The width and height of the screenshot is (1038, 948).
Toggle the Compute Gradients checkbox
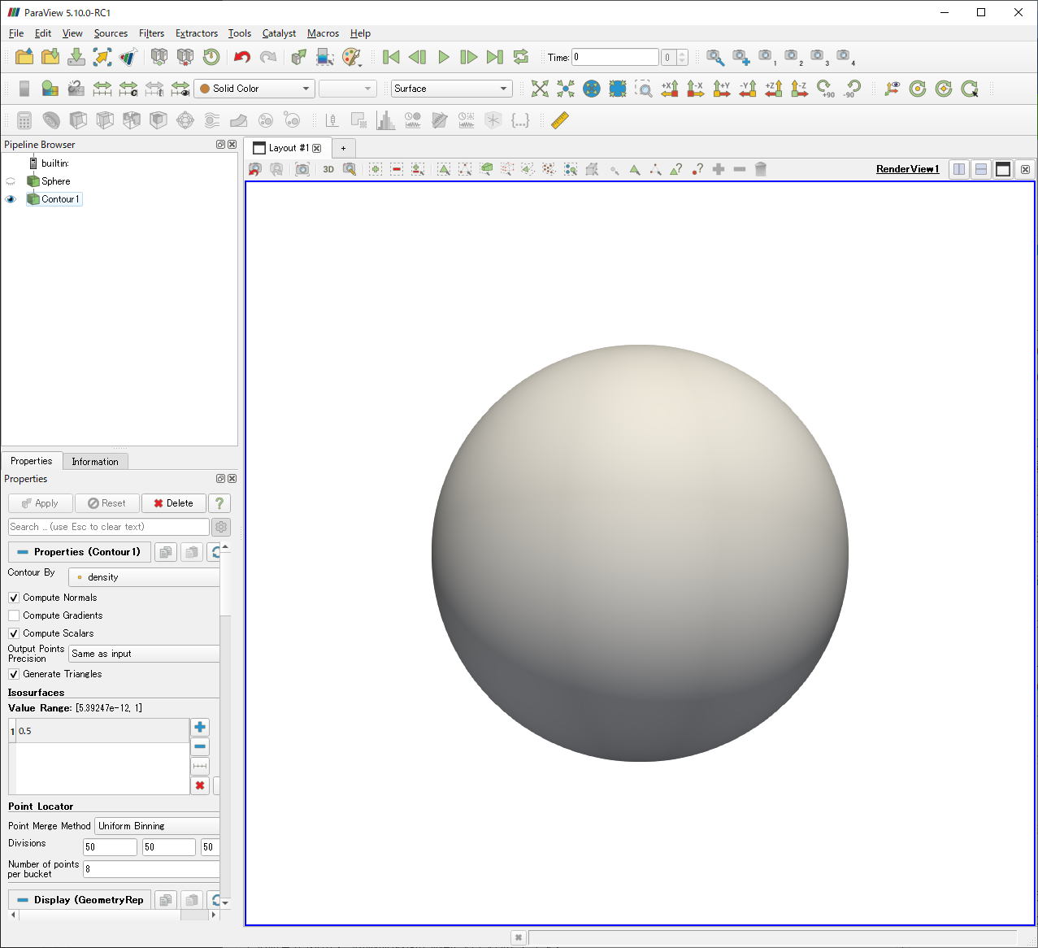tap(14, 615)
